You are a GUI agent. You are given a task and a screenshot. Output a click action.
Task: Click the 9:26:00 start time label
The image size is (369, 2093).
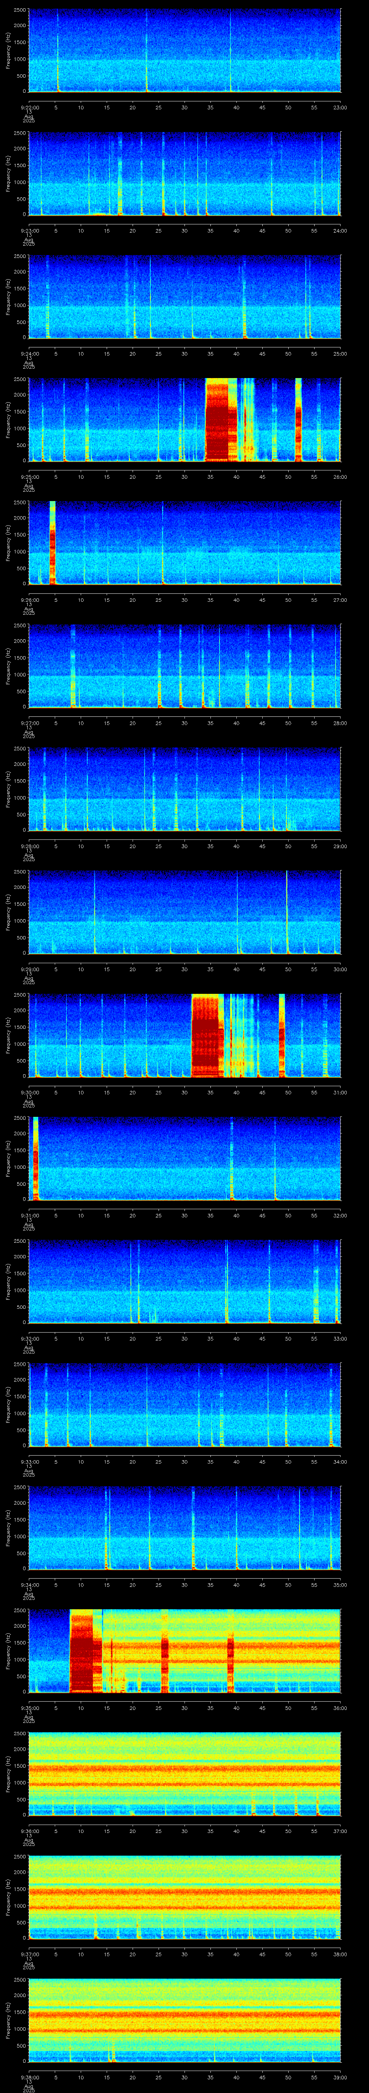pos(29,600)
